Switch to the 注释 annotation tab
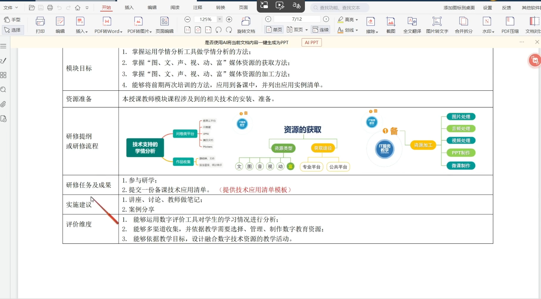541x299 pixels. click(198, 7)
